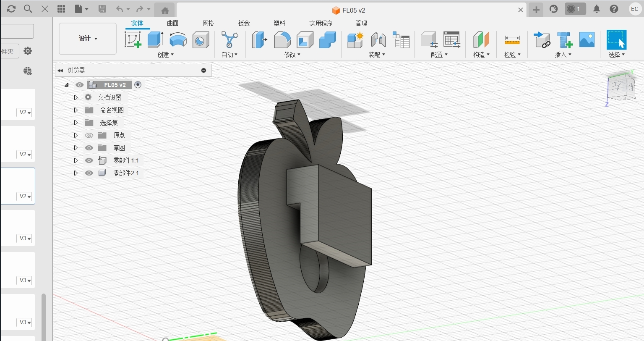Switch to the 实用程序 tab
Image resolution: width=644 pixels, height=341 pixels.
(x=321, y=23)
